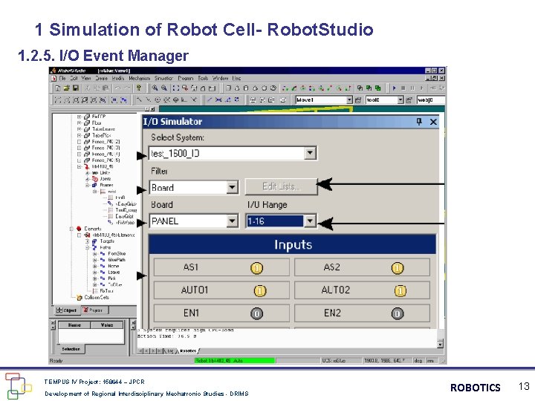Image resolution: width=535 pixels, height=401 pixels.
Task: Open the View menu
Action: [x=86, y=78]
